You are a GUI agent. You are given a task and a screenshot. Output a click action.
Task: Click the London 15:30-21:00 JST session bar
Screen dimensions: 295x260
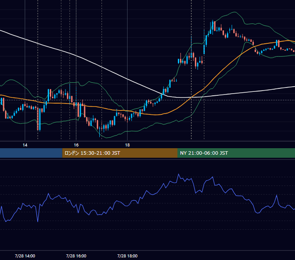(x=120, y=153)
